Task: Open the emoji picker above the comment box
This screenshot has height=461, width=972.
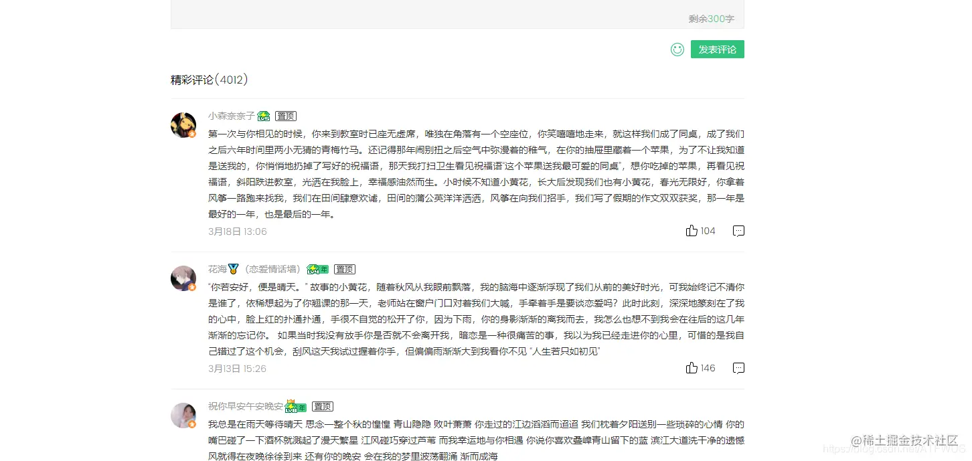Action: tap(676, 49)
